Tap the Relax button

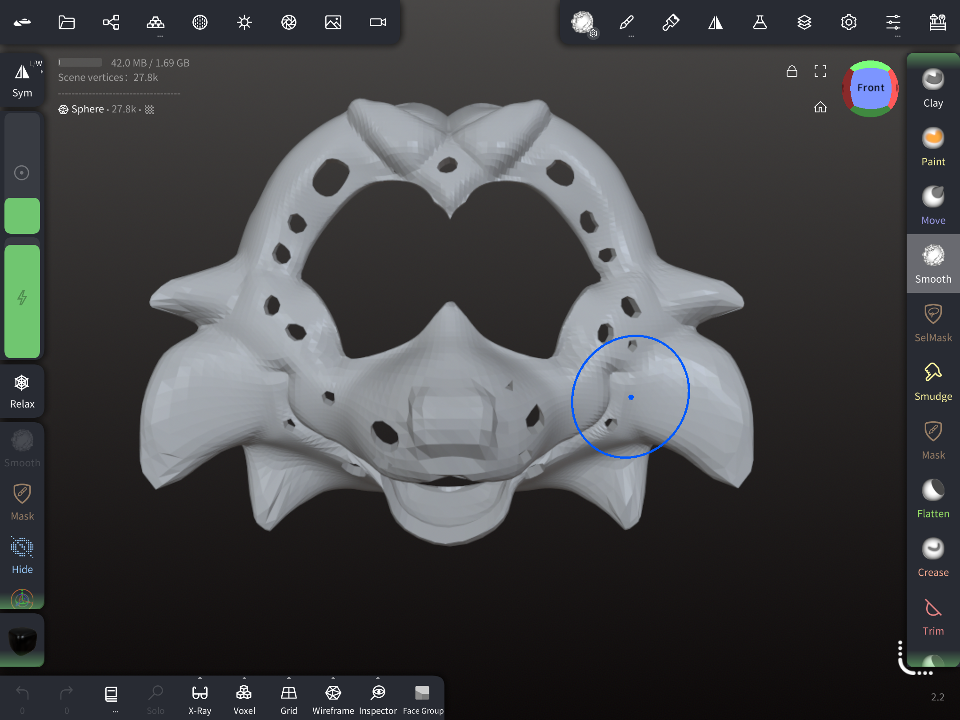click(22, 392)
